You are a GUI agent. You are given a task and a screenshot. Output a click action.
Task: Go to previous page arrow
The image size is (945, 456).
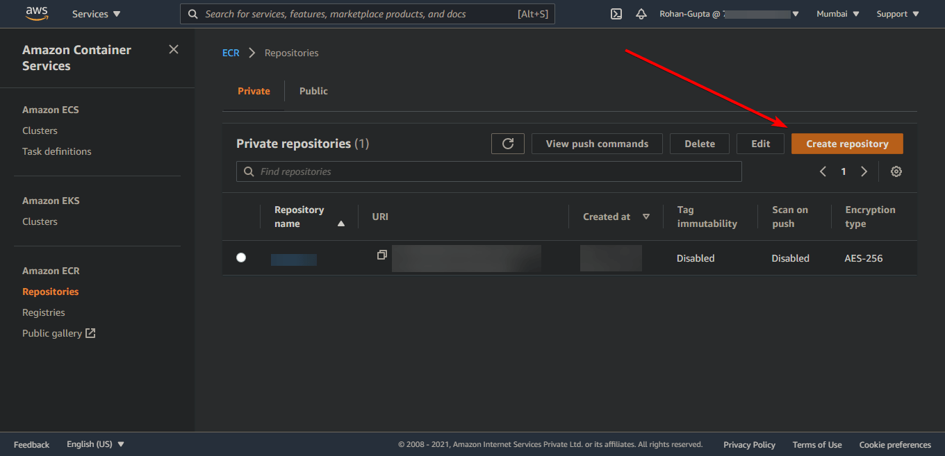pos(823,171)
